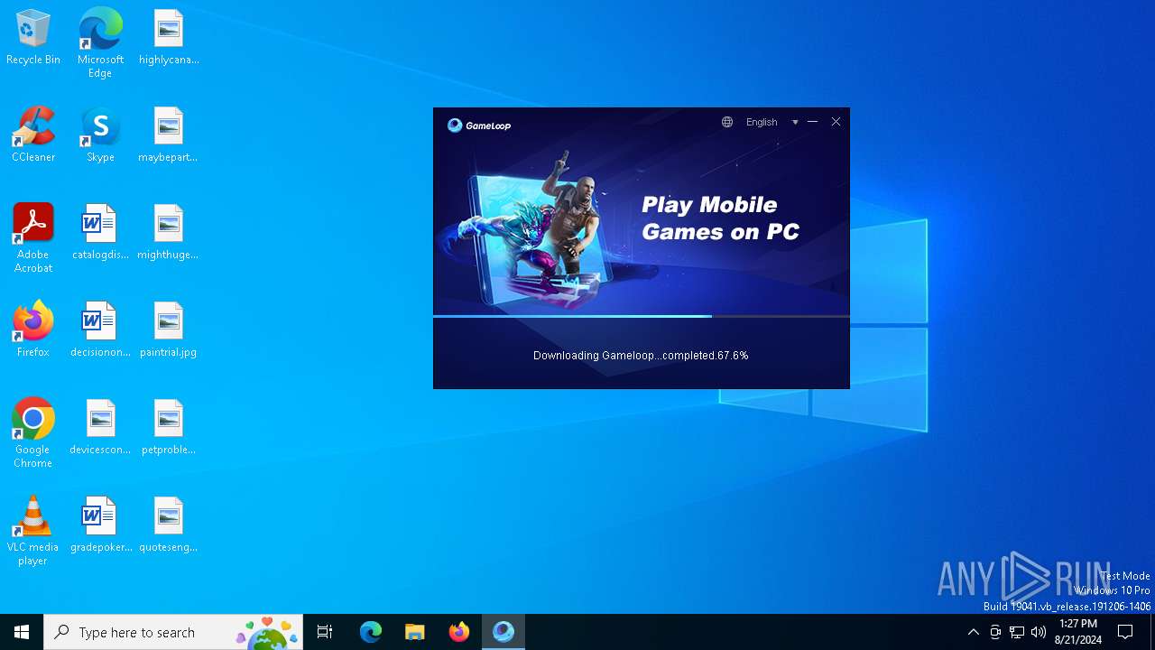Viewport: 1155px width, 650px height.
Task: Select the maybepart image file
Action: pos(169,135)
